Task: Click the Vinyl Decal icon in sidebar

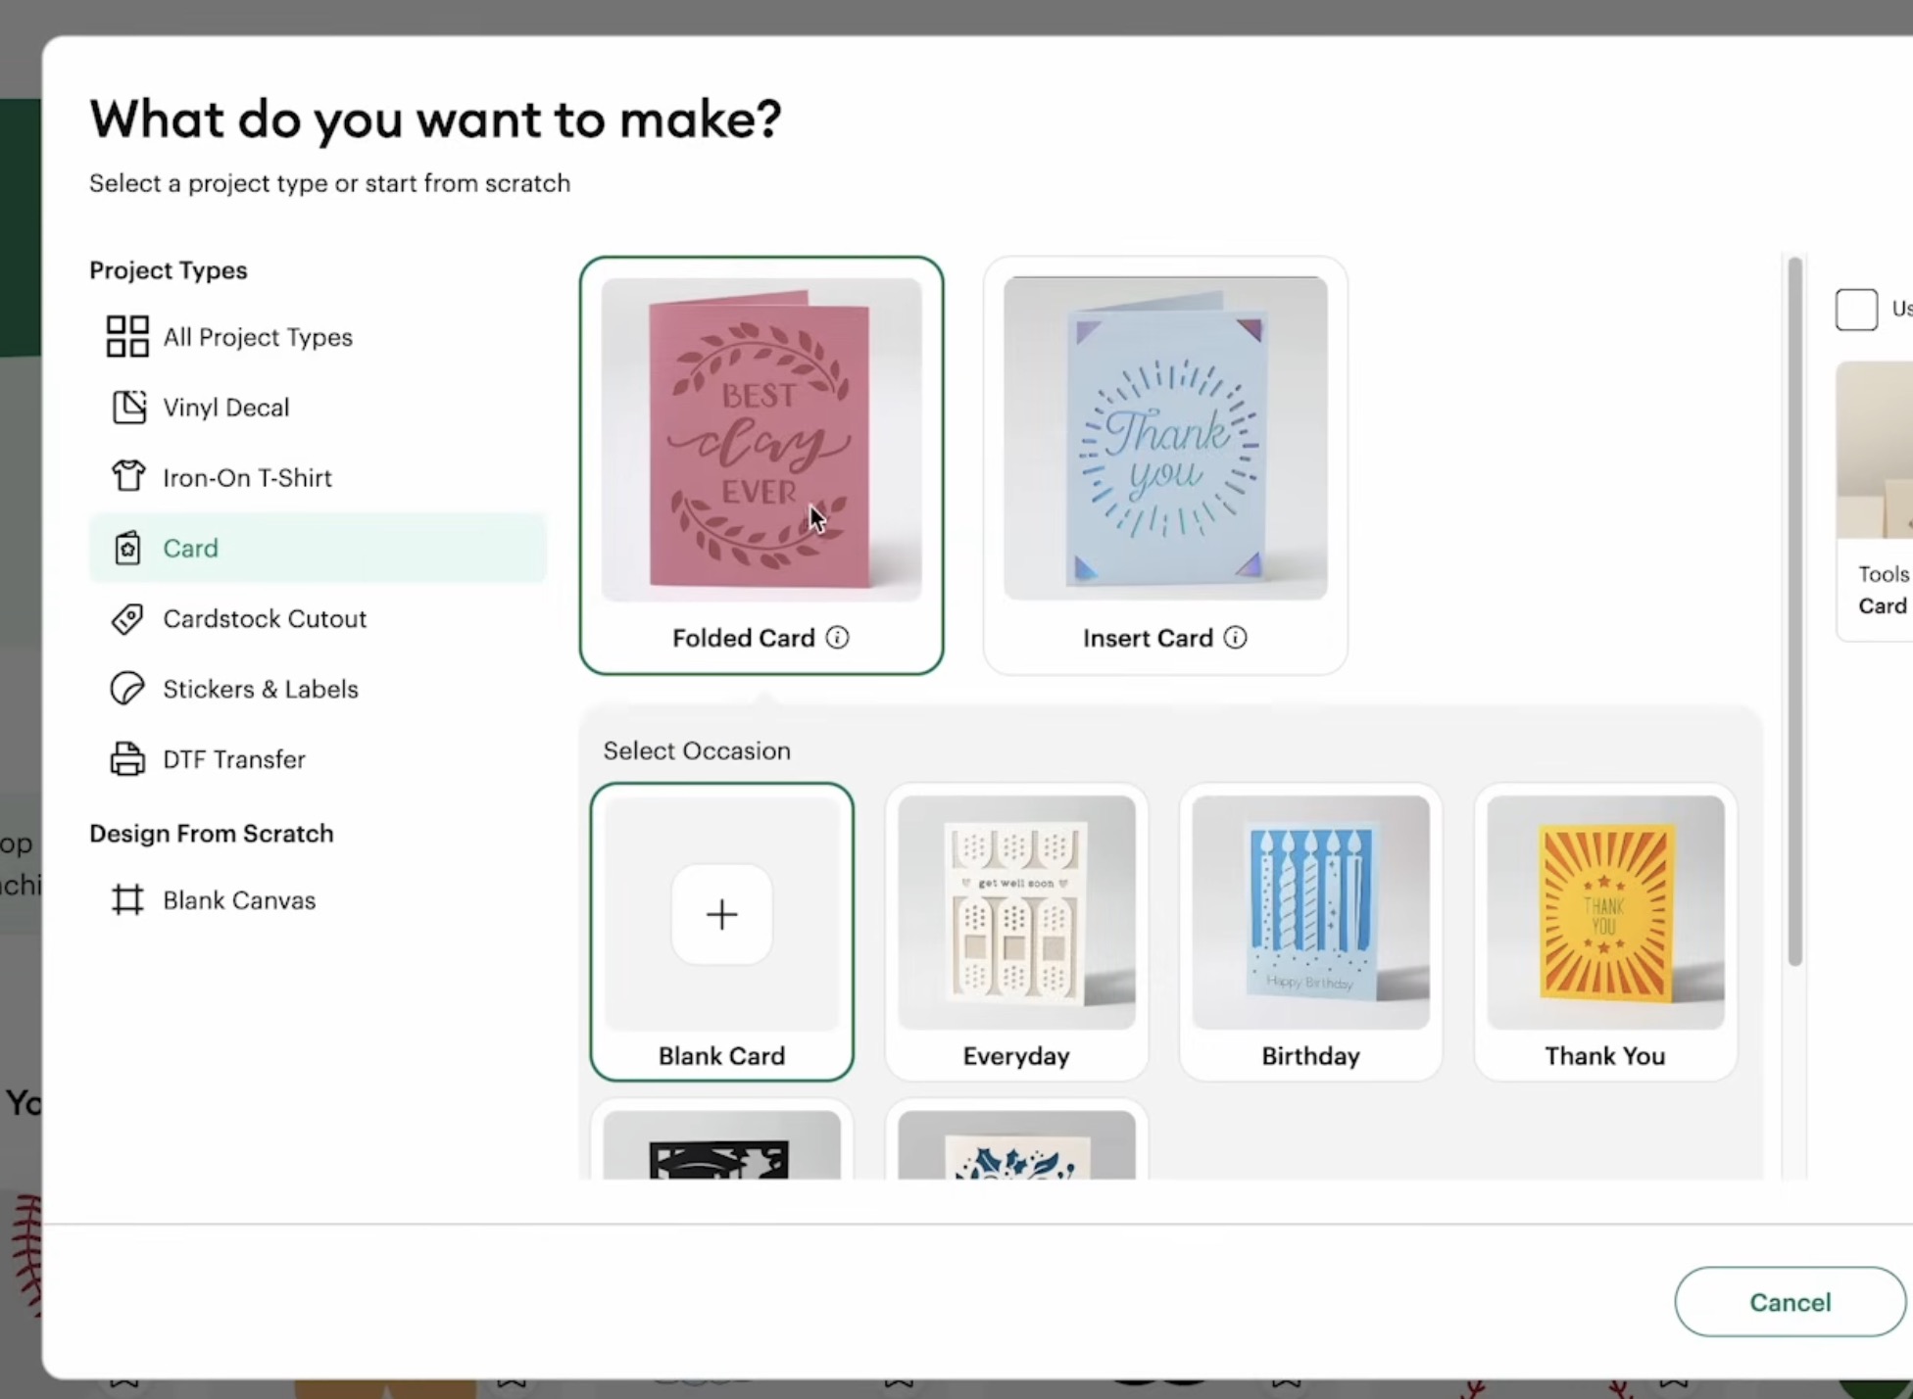Action: 127,407
